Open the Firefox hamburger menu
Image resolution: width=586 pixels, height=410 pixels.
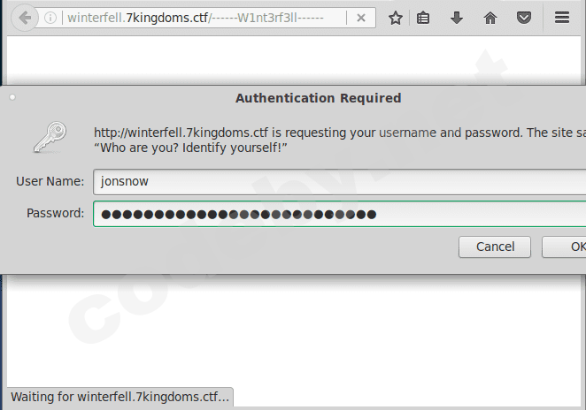coord(561,18)
